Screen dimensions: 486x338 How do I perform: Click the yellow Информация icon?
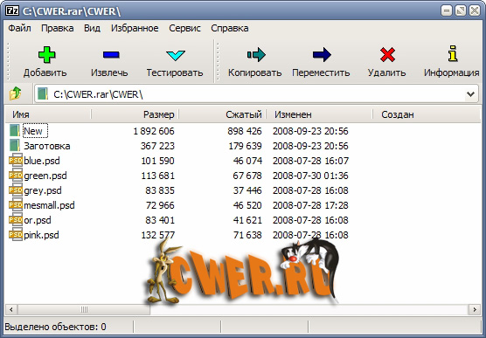tap(453, 53)
